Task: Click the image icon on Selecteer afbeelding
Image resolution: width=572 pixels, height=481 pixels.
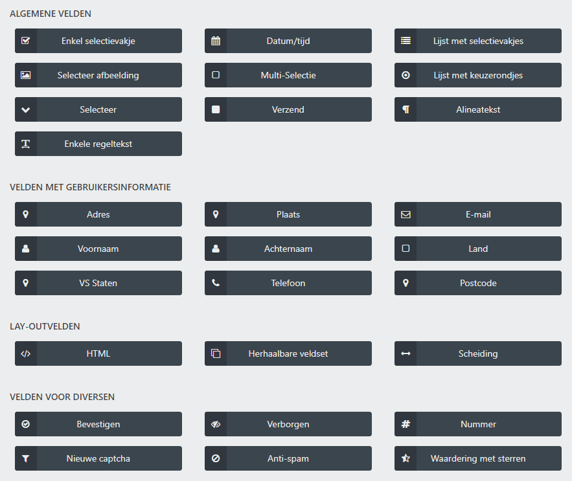Action: click(26, 75)
